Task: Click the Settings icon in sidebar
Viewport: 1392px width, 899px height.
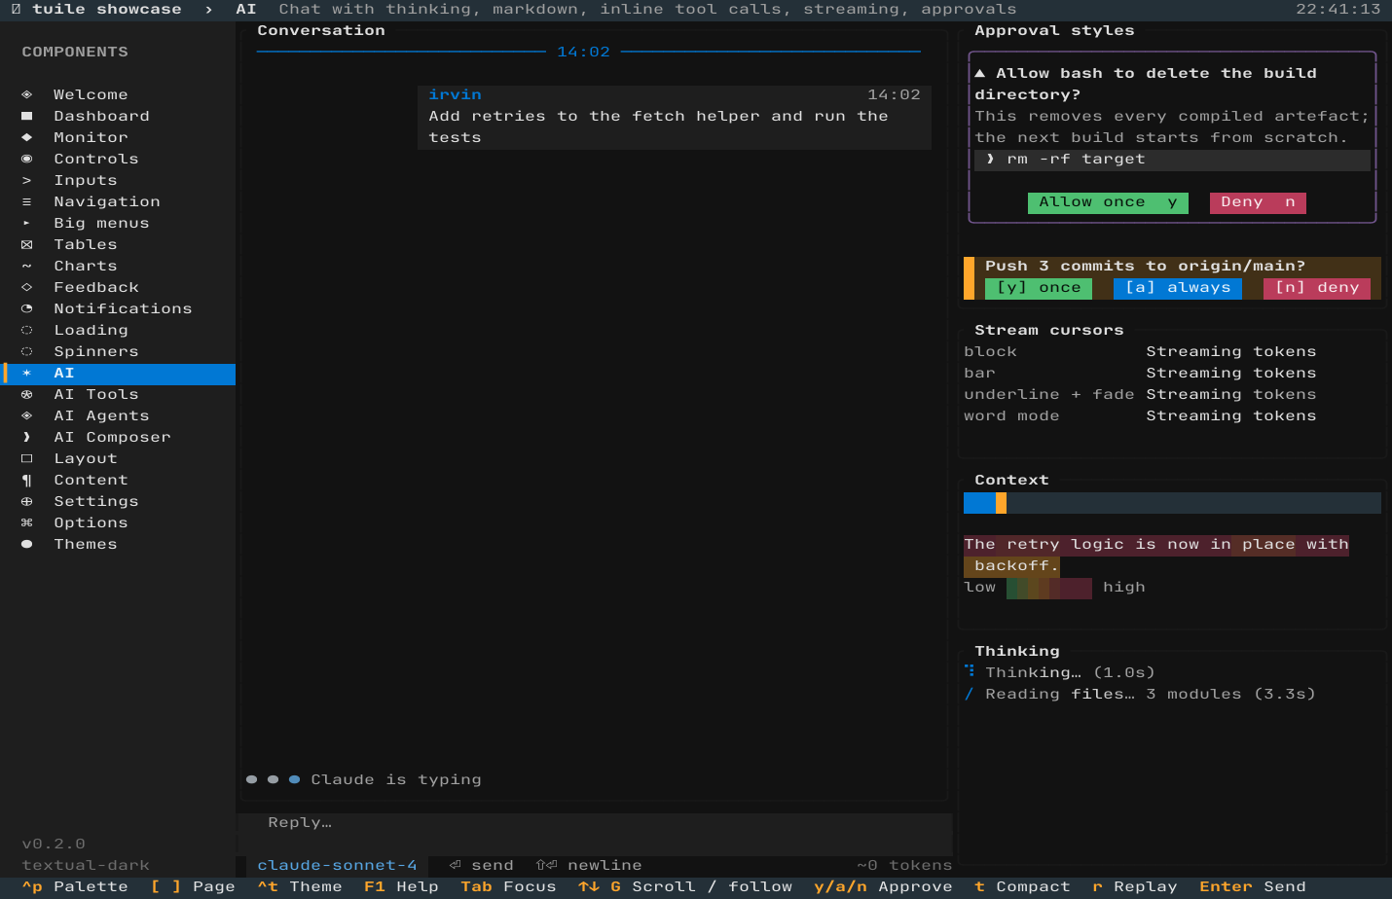Action: click(x=26, y=501)
